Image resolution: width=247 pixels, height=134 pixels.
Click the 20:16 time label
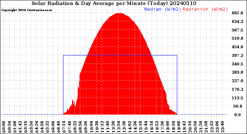pyautogui.click(x=190, y=127)
